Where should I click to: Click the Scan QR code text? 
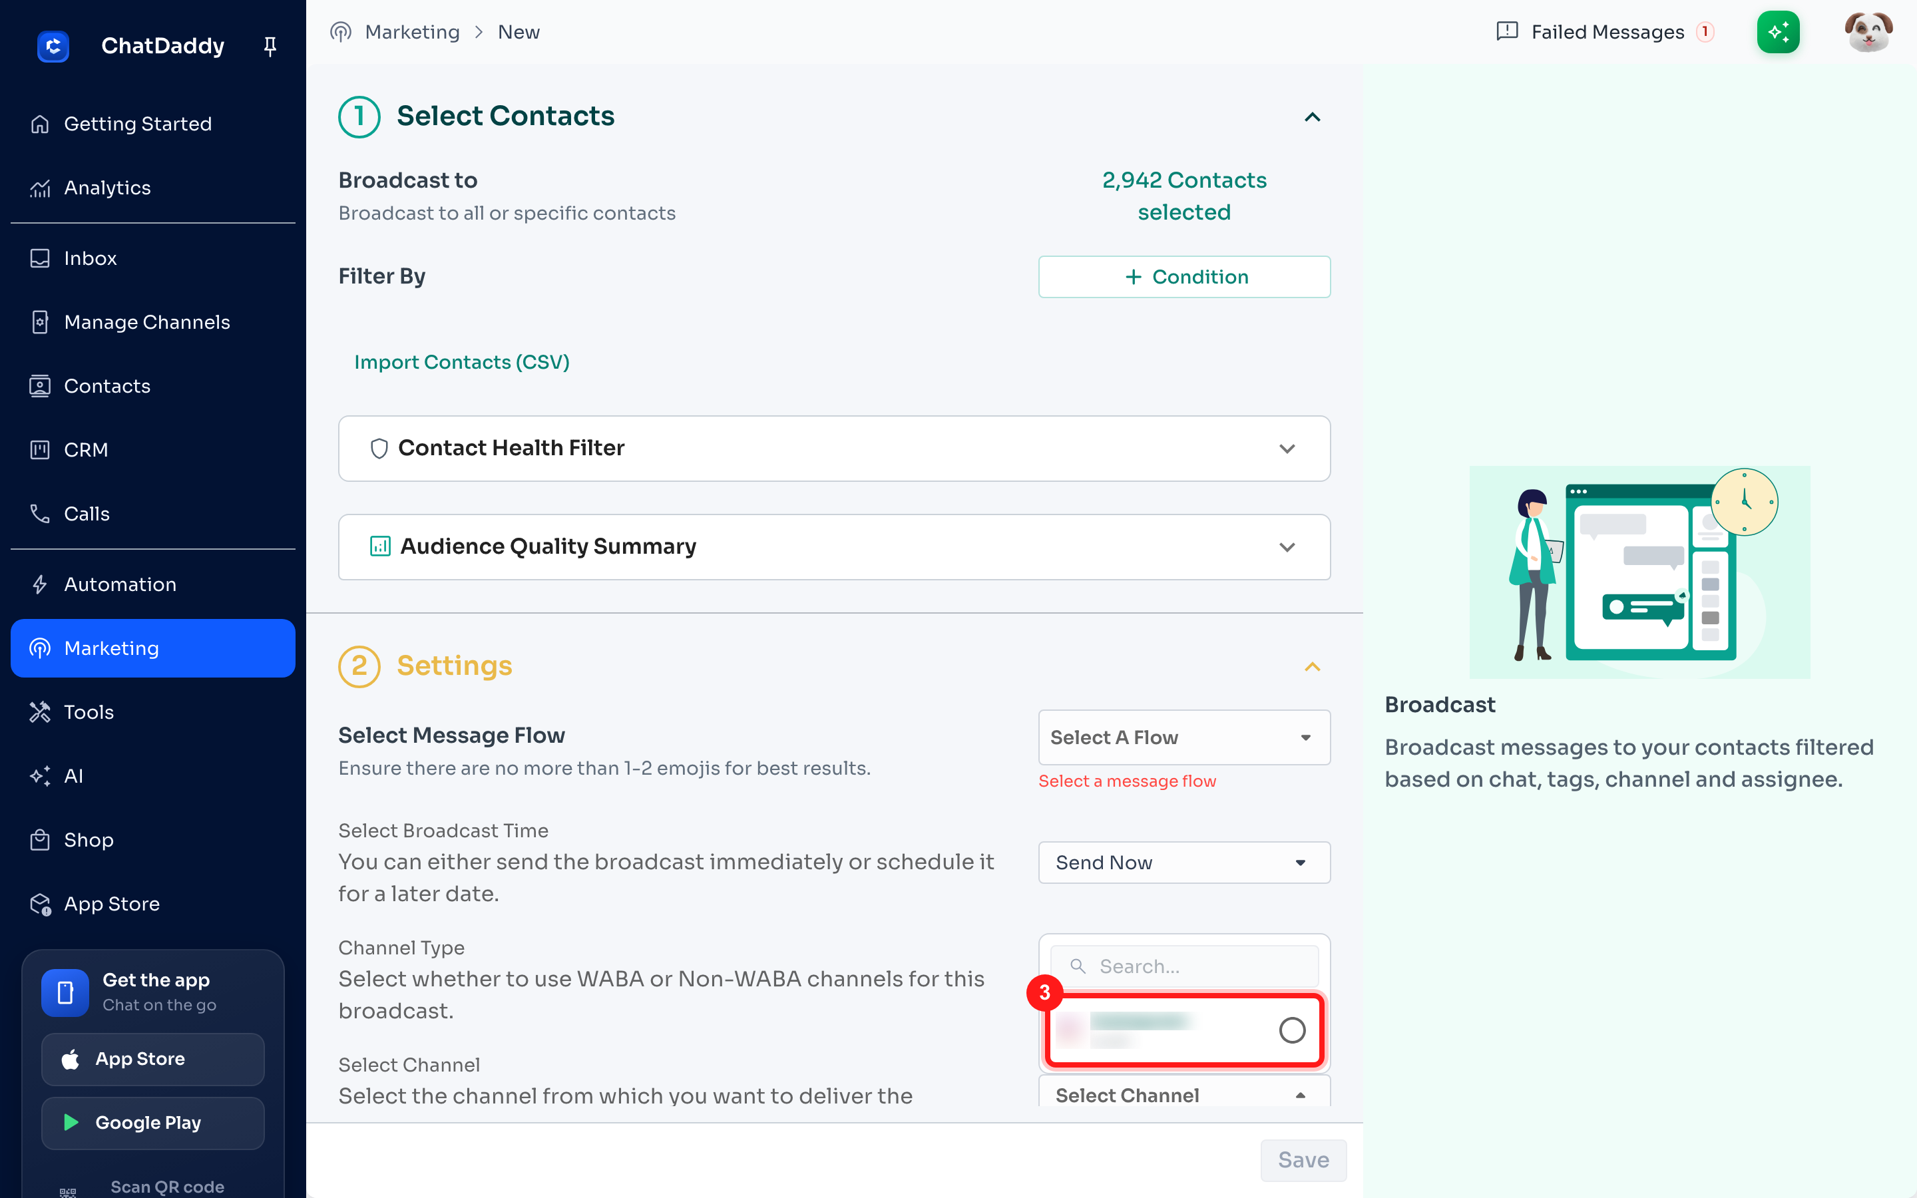pyautogui.click(x=167, y=1187)
